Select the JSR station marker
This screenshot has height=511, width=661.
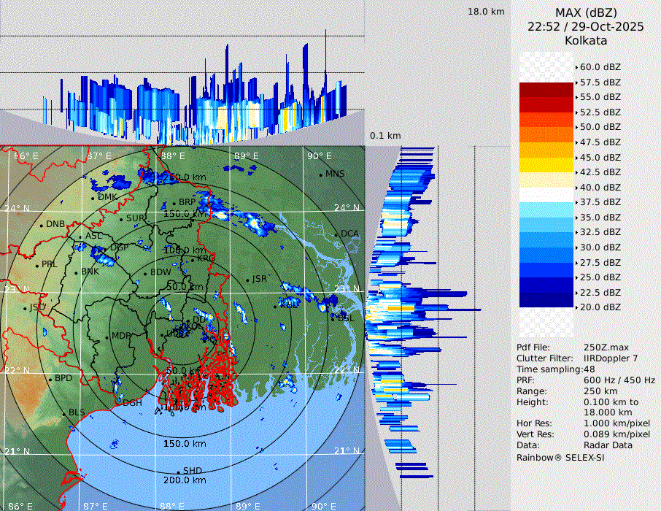(247, 280)
